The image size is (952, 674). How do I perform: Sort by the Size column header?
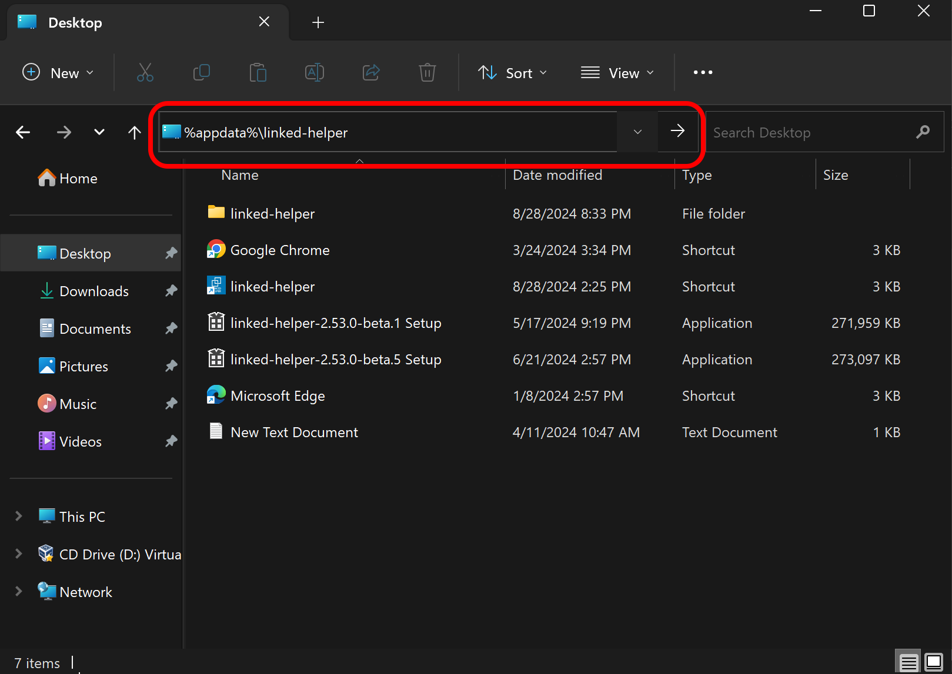836,175
